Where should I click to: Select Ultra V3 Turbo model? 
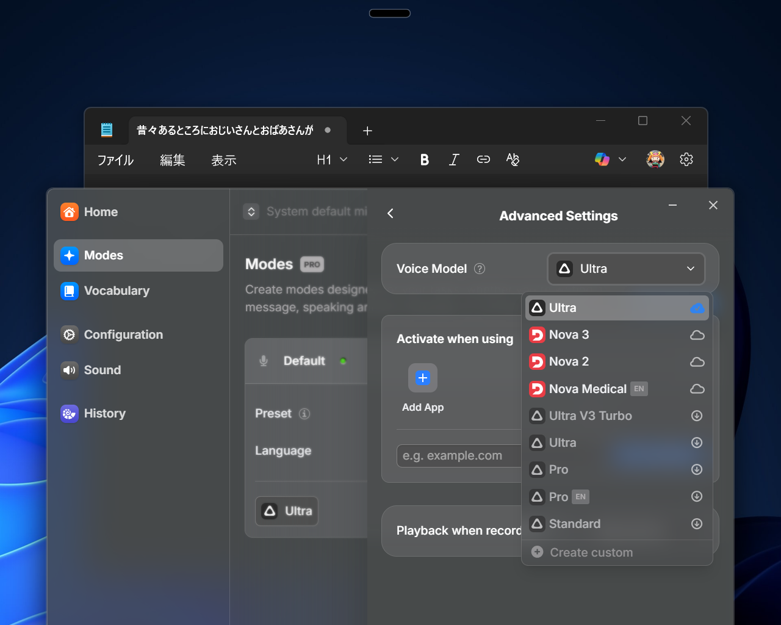click(617, 416)
